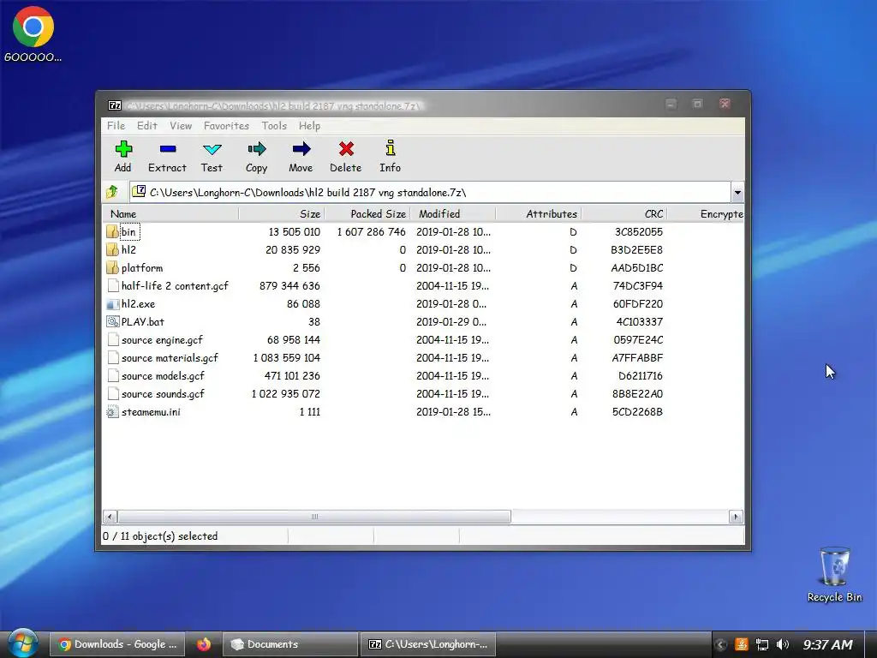The height and width of the screenshot is (658, 877).
Task: Sort by Attributes column header
Action: pos(539,213)
